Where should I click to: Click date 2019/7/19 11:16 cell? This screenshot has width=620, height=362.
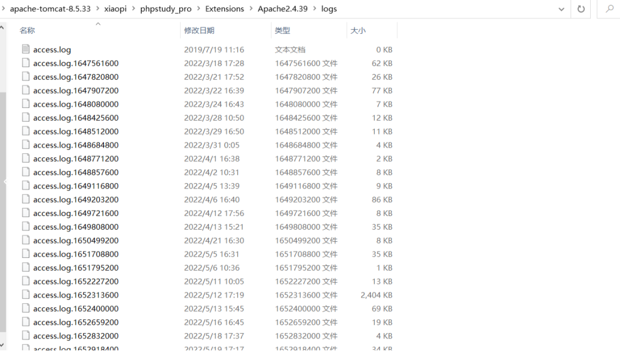pyautogui.click(x=214, y=50)
